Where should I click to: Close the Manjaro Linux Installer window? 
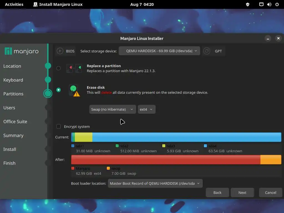tap(278, 38)
